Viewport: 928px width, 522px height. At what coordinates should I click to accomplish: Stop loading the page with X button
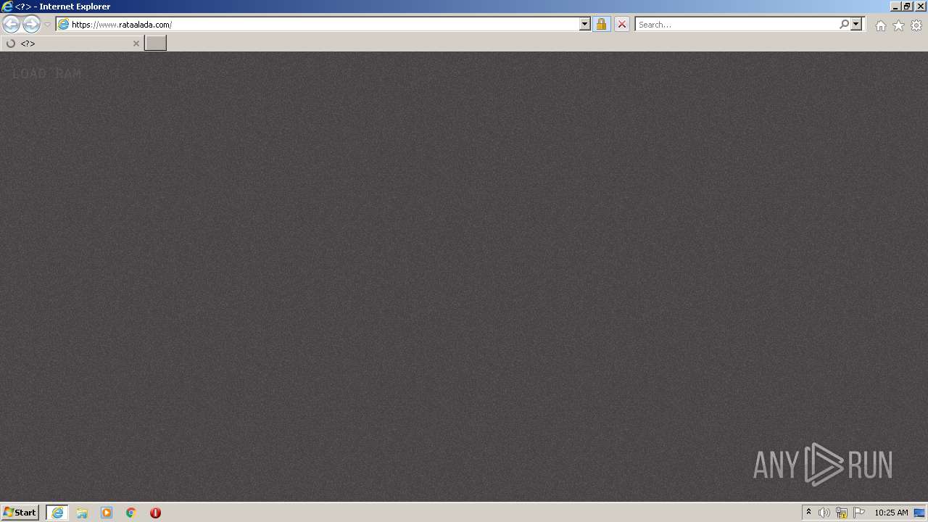tap(621, 24)
